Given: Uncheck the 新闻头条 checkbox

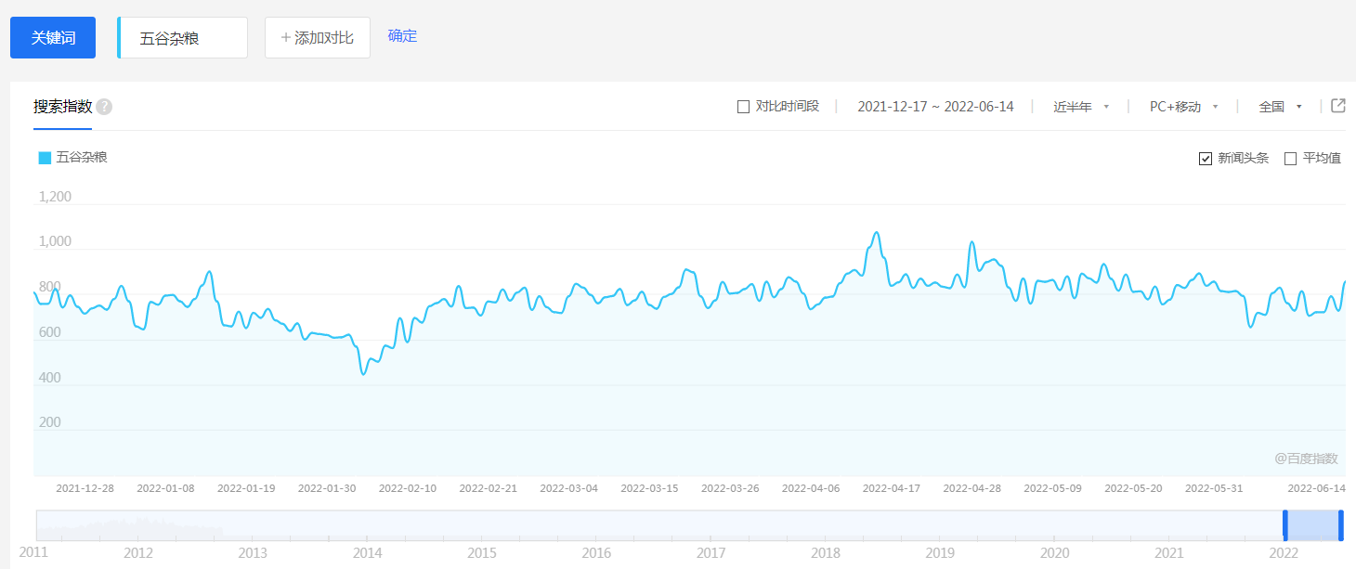Looking at the screenshot, I should 1206,159.
